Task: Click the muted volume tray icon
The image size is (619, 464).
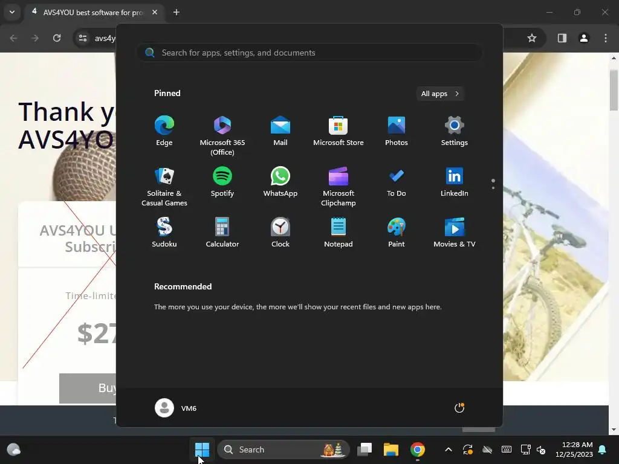Action: [541, 449]
